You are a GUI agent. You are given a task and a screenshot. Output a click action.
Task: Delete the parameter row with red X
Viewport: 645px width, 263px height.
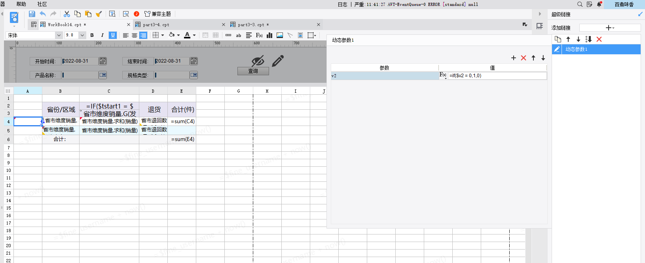click(524, 58)
